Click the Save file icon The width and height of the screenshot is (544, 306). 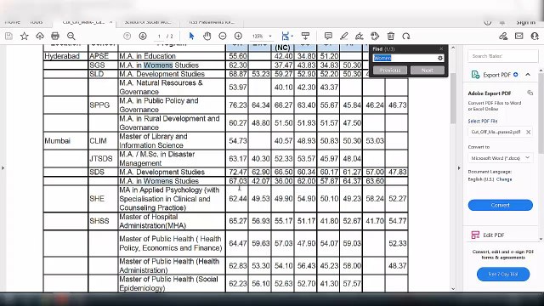pyautogui.click(x=8, y=36)
